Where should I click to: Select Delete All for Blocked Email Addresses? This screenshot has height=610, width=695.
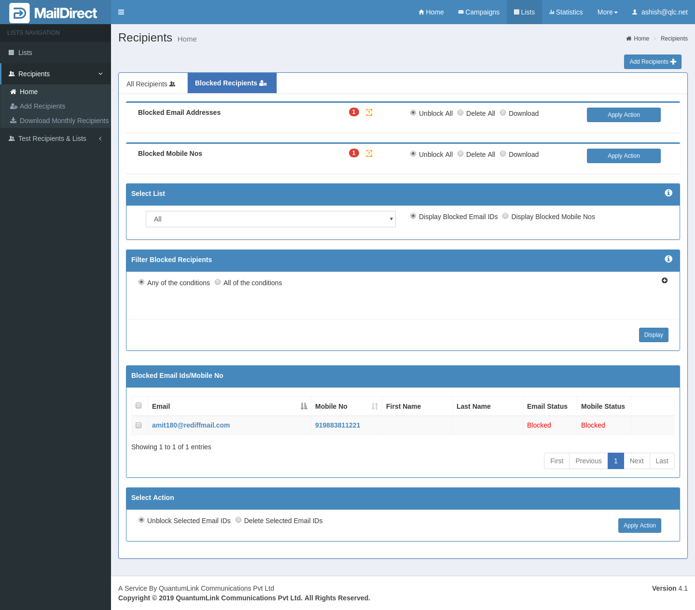click(x=460, y=113)
